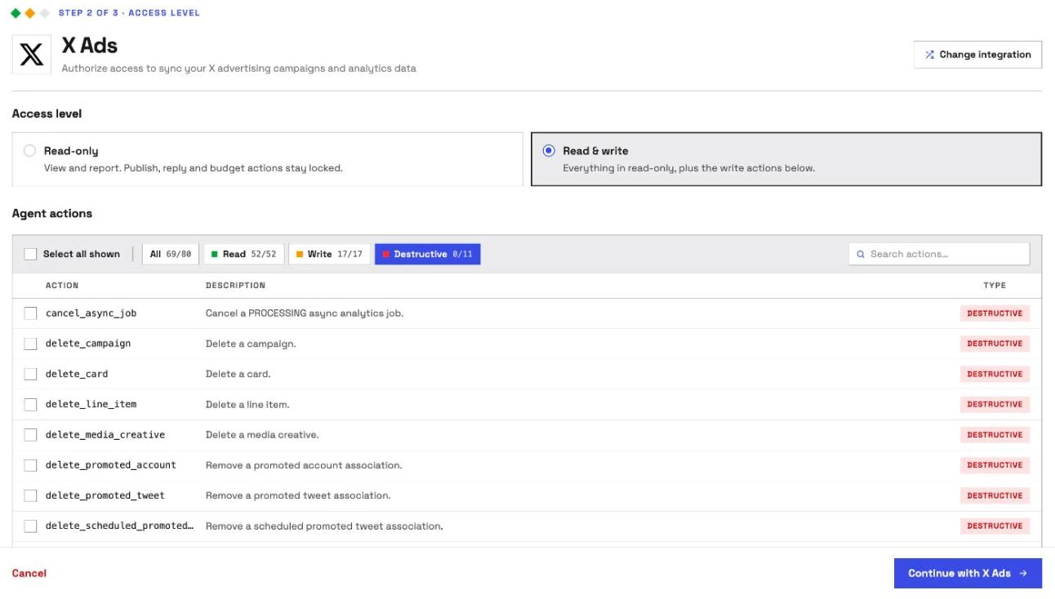Click the X Ads logo icon
The height and width of the screenshot is (599, 1055).
tap(32, 55)
